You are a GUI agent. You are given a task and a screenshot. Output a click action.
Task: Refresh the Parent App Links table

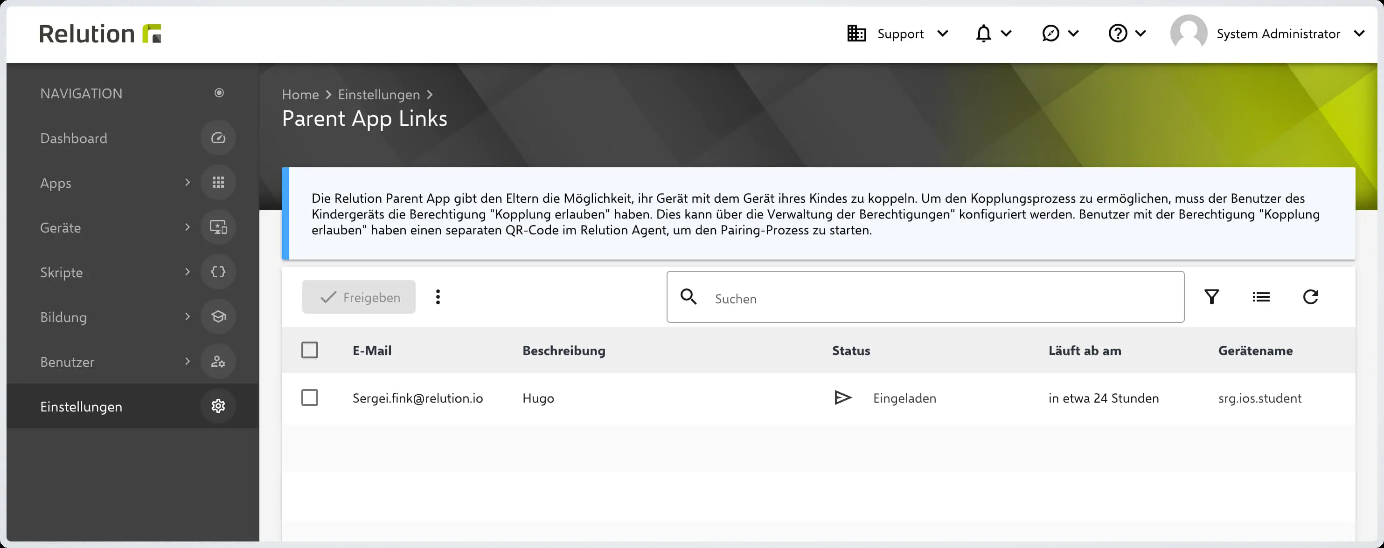(1310, 297)
